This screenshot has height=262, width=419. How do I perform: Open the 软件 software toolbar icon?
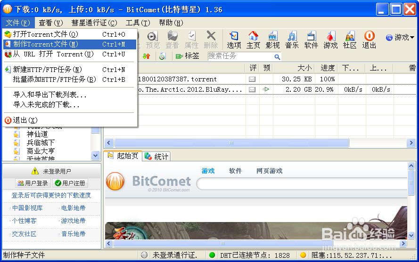coord(311,40)
